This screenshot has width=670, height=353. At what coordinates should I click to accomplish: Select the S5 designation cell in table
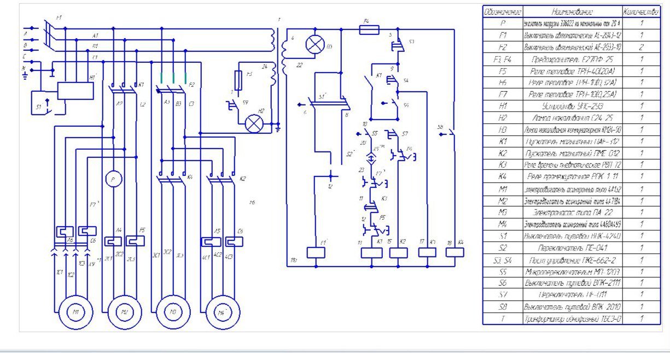503,271
